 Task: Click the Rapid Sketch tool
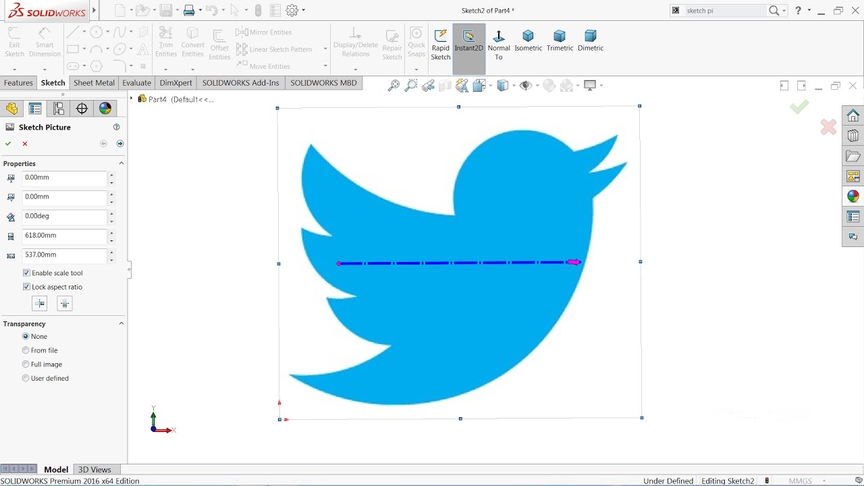click(441, 45)
